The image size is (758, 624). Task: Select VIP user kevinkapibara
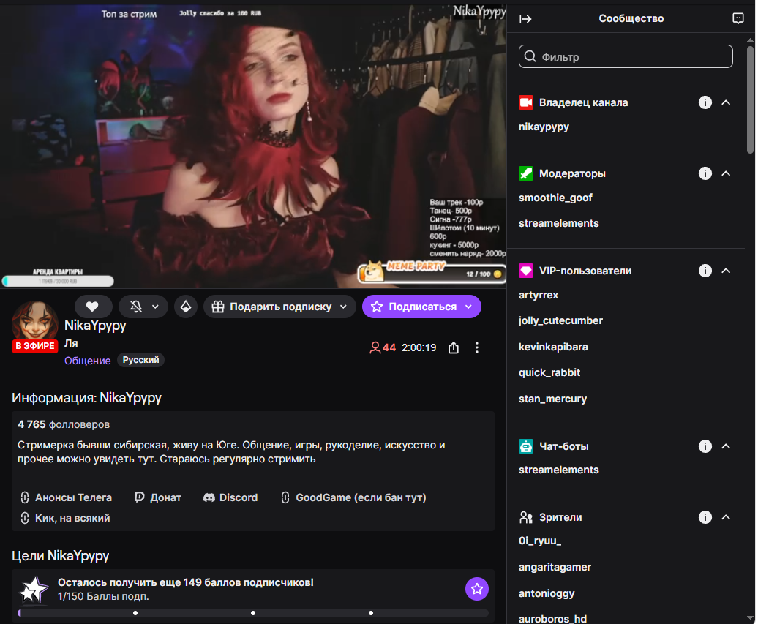(554, 347)
